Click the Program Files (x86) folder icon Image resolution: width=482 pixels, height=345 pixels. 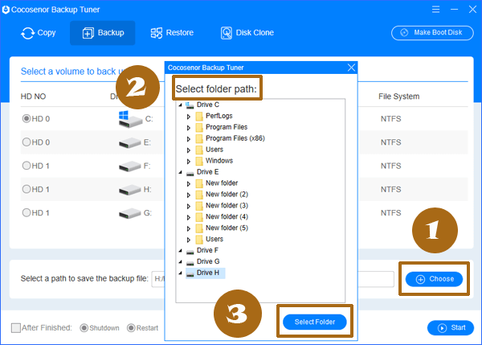pyautogui.click(x=199, y=139)
